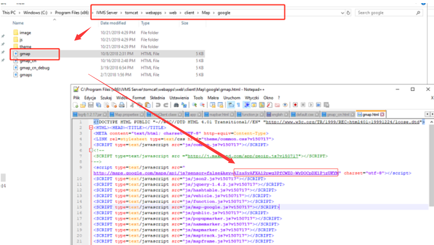Click the w3c.org DTD link on line 1

(x=343, y=122)
